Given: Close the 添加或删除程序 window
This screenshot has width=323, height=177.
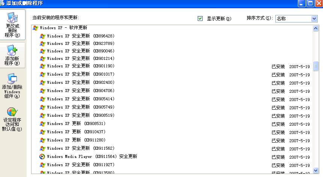Looking at the screenshot, I should tap(319, 3).
